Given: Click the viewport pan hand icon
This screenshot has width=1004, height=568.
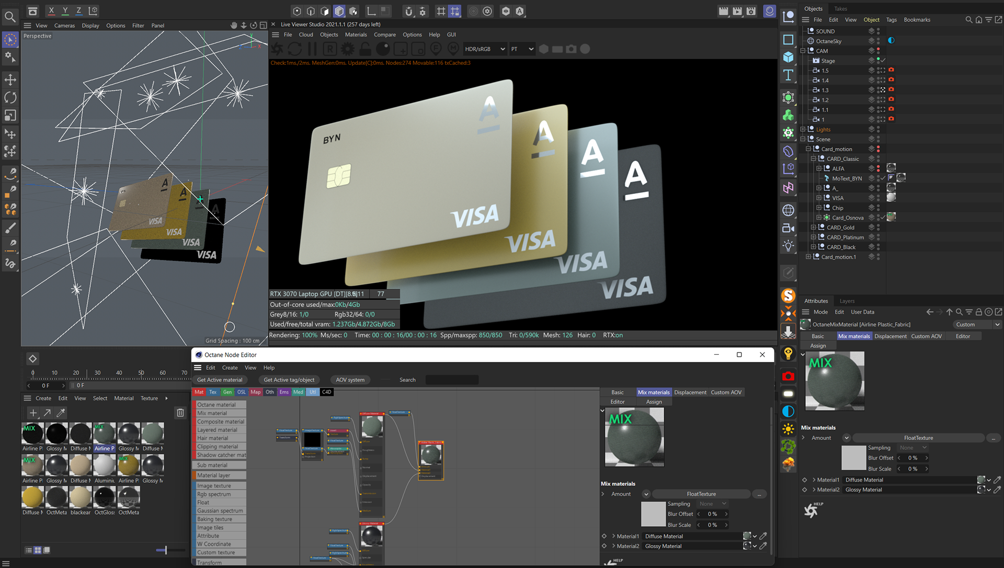Looking at the screenshot, I should tap(234, 25).
